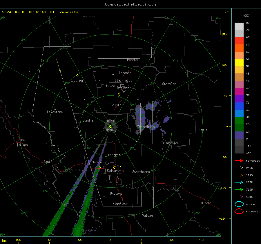Image resolution: width=261 pixels, height=244 pixels.
Task: Click the 04DK legend text label
Action: 249,168
